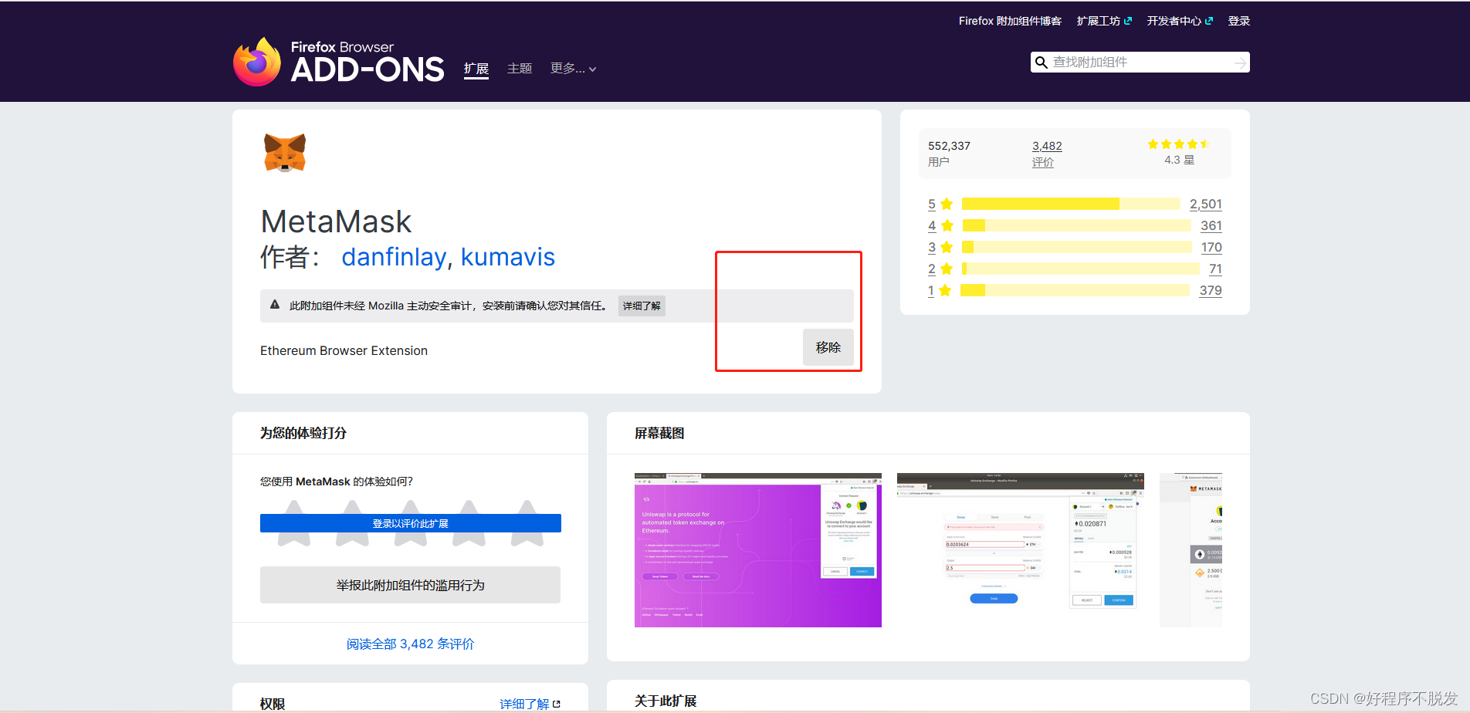Click the search magnifier icon
1470x713 pixels.
click(x=1041, y=63)
